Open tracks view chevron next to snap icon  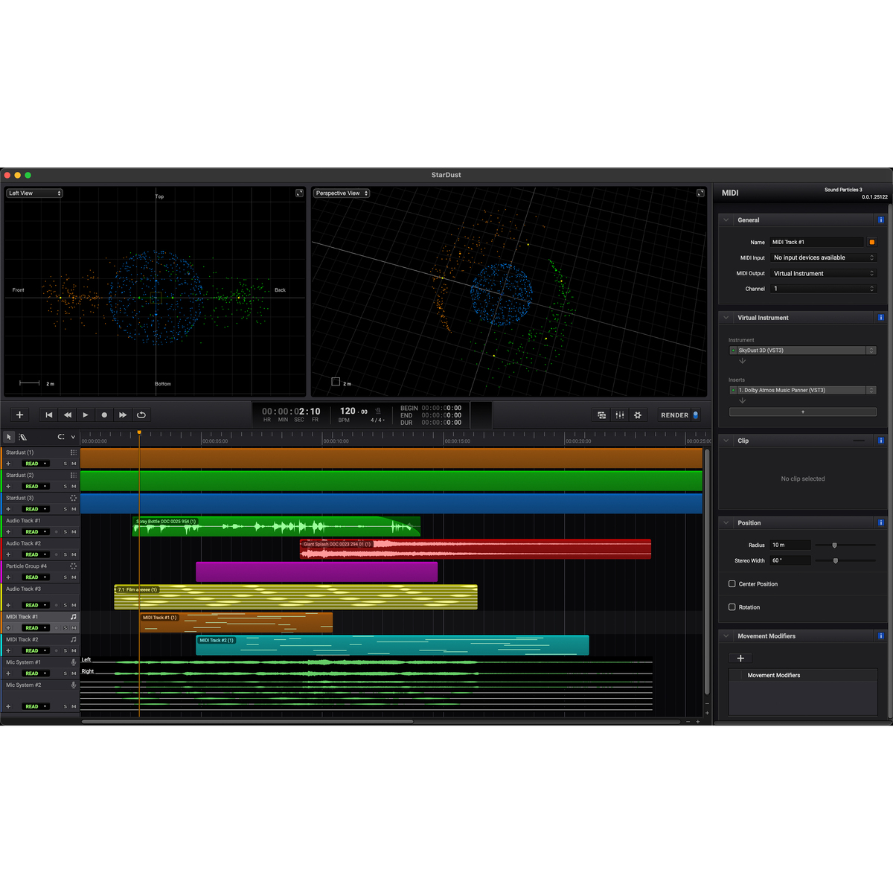(x=73, y=437)
